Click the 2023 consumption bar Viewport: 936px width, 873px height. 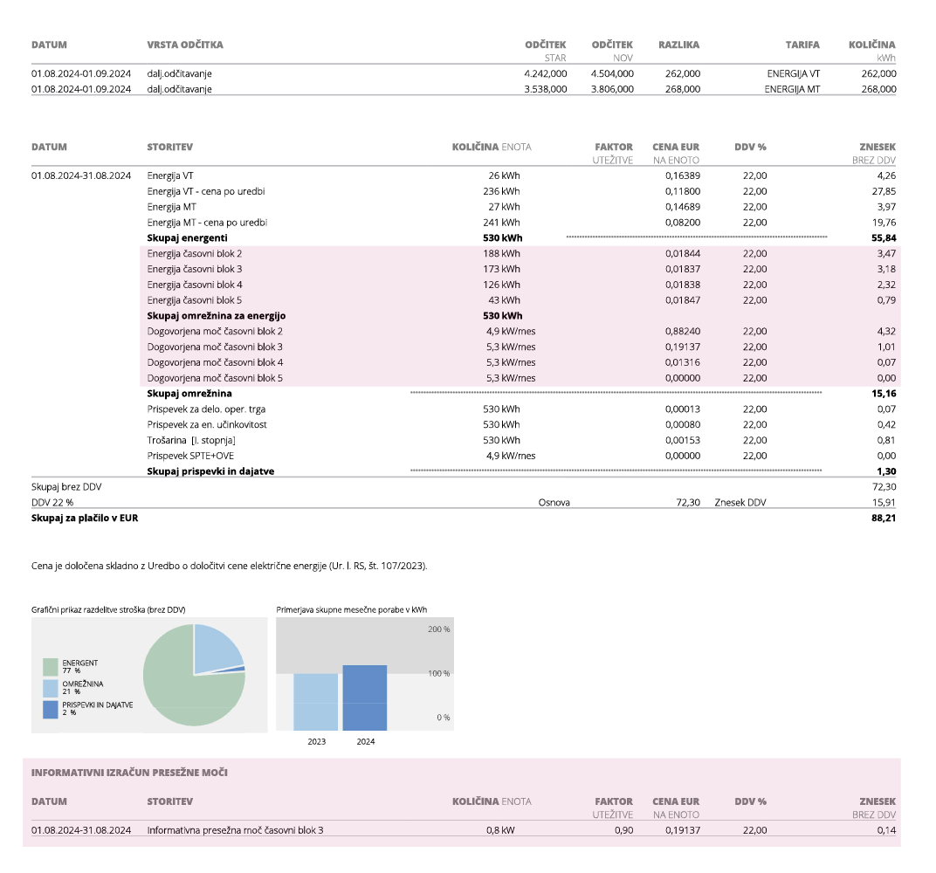point(315,701)
